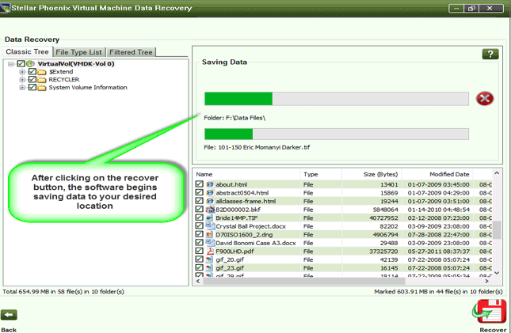Click the folder saving progress bar
Image resolution: width=511 pixels, height=333 pixels.
pyautogui.click(x=337, y=99)
